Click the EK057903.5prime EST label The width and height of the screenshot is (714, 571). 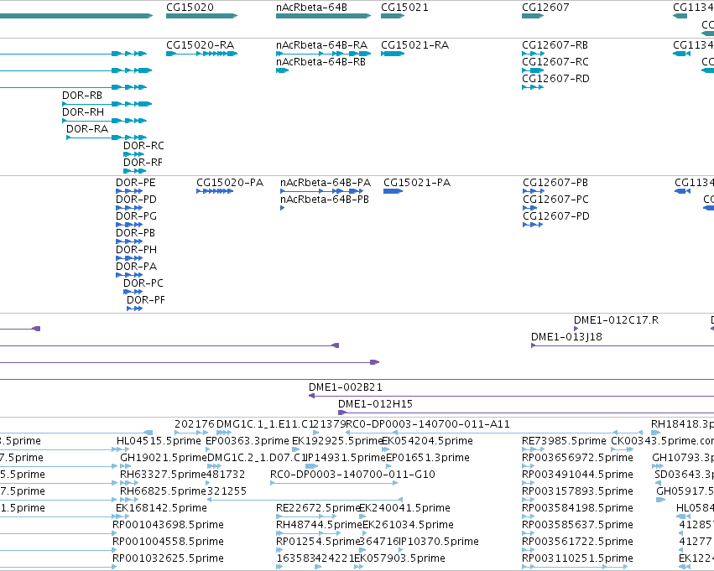(400, 559)
